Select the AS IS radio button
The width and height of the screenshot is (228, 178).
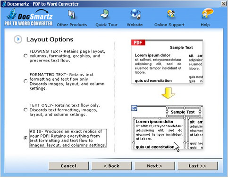click(x=25, y=138)
